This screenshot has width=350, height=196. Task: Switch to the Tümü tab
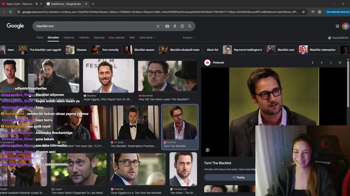pos(40,38)
